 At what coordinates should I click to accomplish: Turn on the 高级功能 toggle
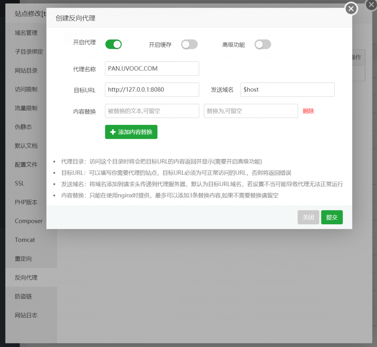[263, 44]
